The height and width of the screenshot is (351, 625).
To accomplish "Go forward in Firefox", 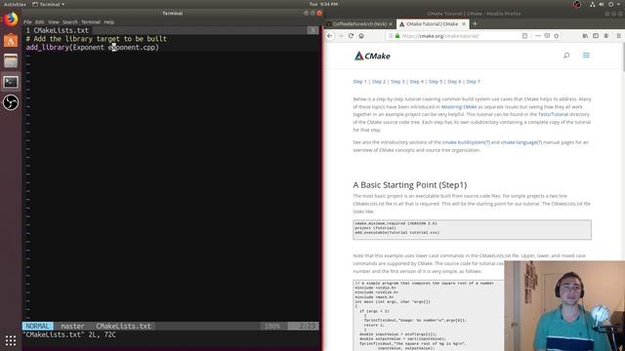I will (341, 36).
